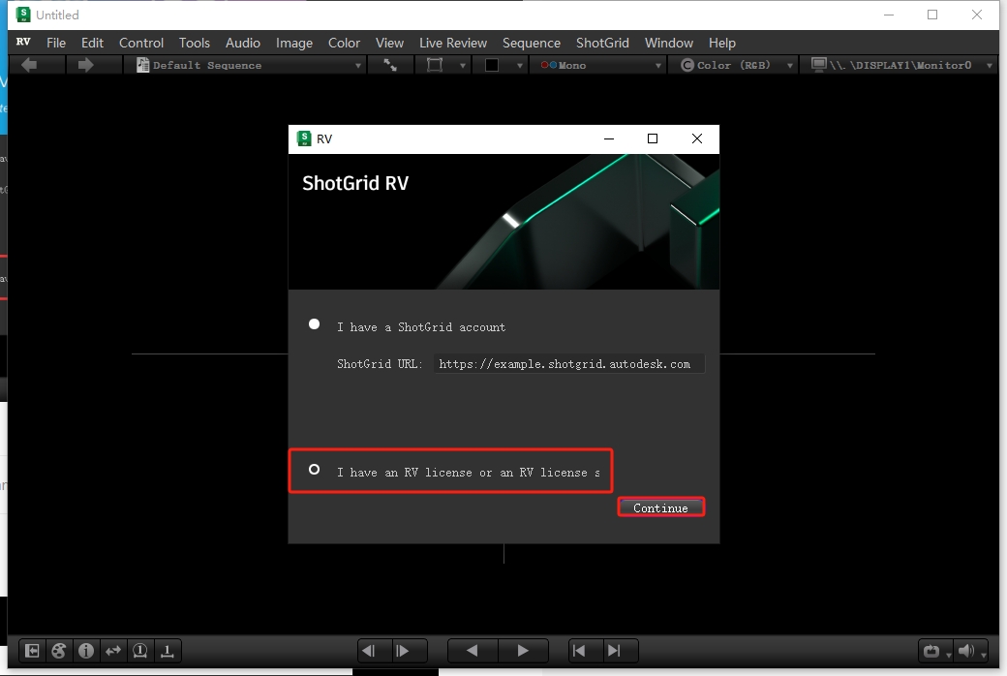Click the black background color swatch
Image resolution: width=1007 pixels, height=676 pixels.
(x=492, y=65)
